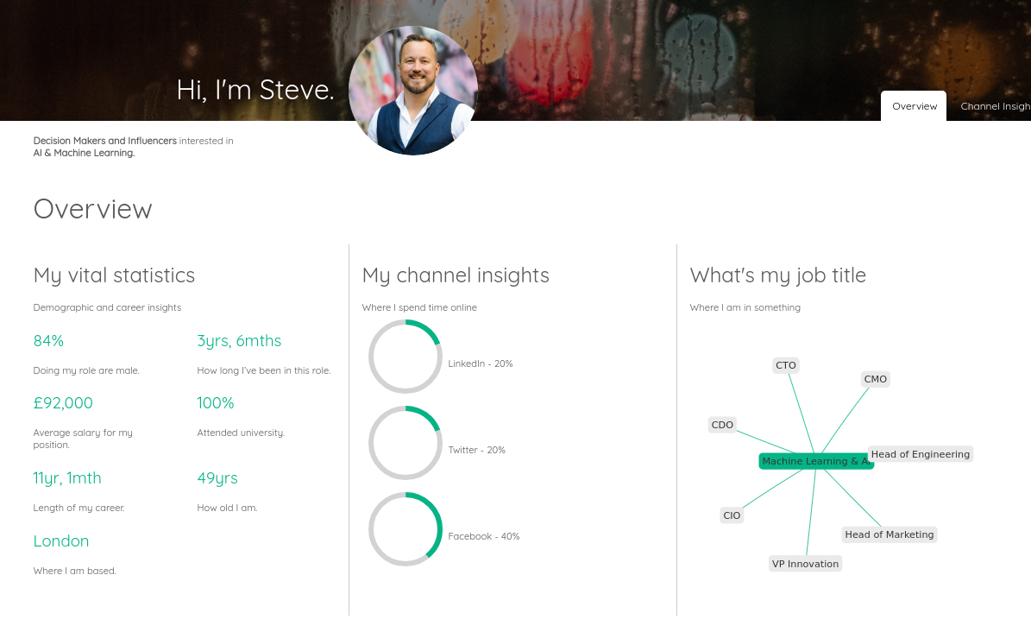Click the Decision Makers and Influencers text
Image resolution: width=1031 pixels, height=632 pixels.
click(105, 141)
